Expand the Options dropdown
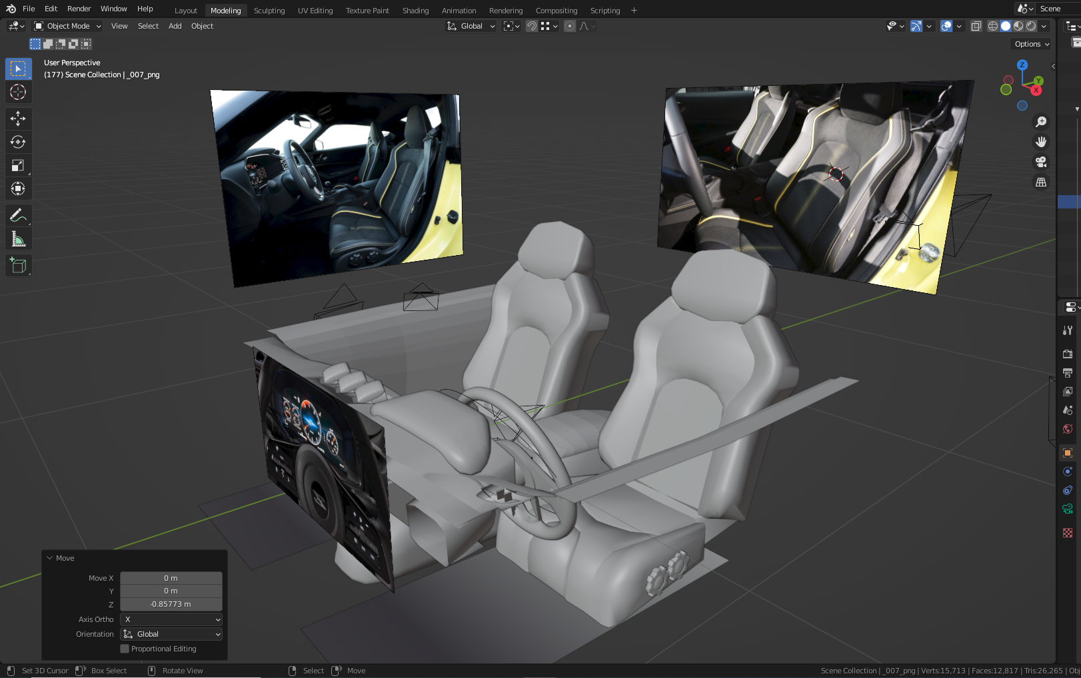The height and width of the screenshot is (678, 1081). coord(1032,44)
